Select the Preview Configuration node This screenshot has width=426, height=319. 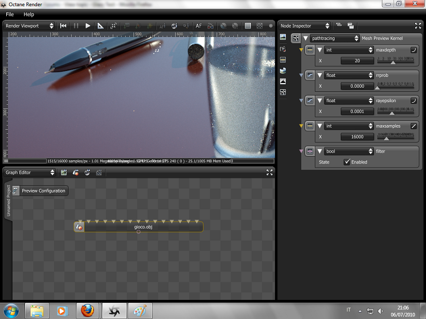click(40, 191)
